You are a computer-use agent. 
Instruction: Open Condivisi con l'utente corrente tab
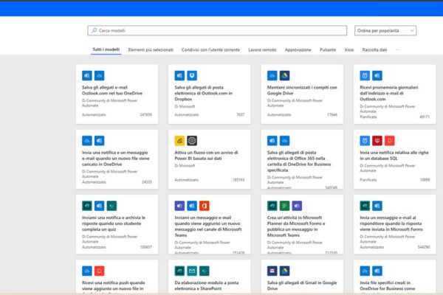(x=210, y=49)
